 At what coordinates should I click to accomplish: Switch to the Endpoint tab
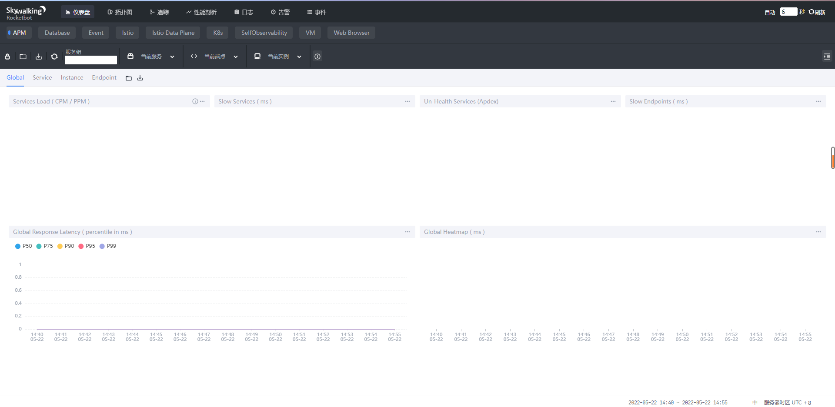pos(104,77)
